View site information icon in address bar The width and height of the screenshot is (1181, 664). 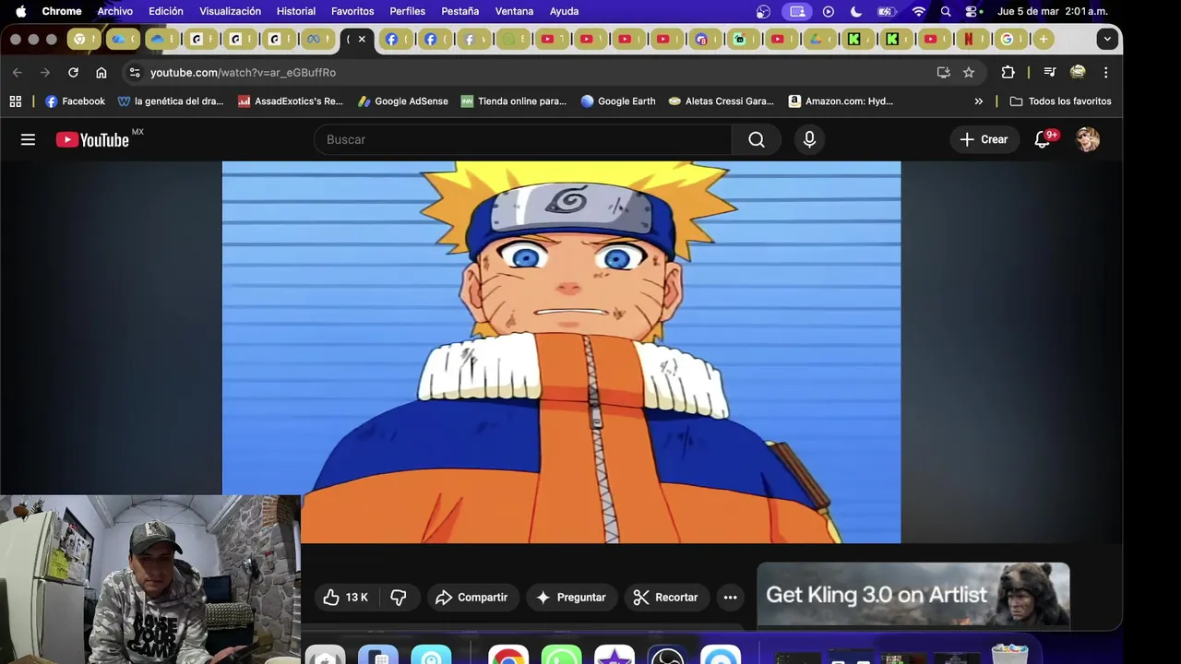[135, 72]
